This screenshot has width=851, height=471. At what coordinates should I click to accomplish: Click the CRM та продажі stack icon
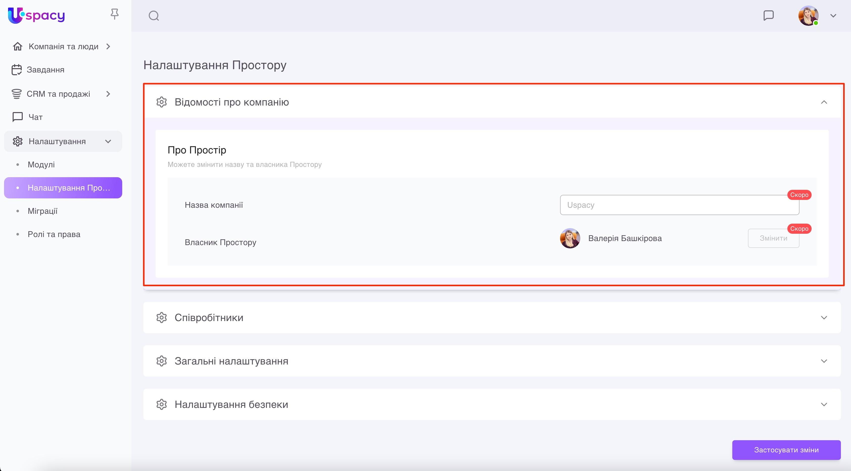[x=16, y=94]
